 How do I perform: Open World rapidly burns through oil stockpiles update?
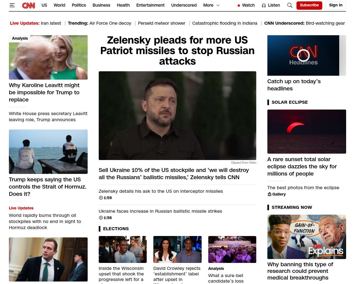point(45,221)
